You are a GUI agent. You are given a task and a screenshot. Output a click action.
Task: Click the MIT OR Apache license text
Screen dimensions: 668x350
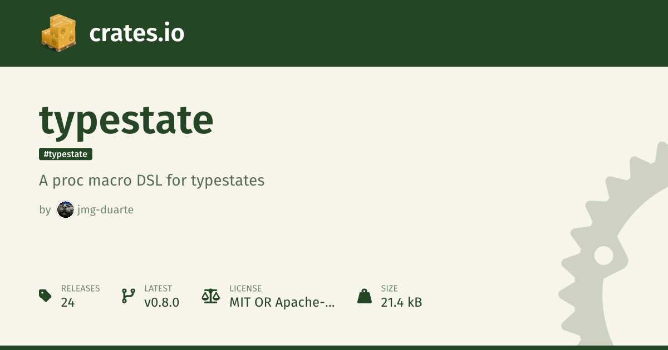pyautogui.click(x=282, y=302)
